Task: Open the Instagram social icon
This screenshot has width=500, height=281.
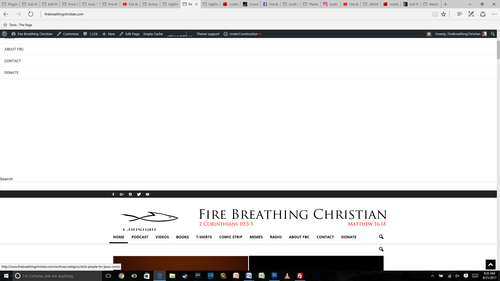Action: click(130, 194)
